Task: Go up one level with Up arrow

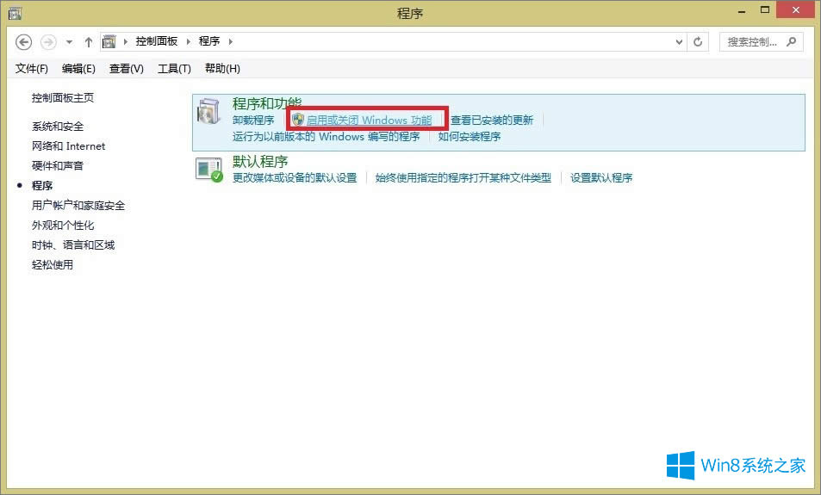Action: coord(89,42)
